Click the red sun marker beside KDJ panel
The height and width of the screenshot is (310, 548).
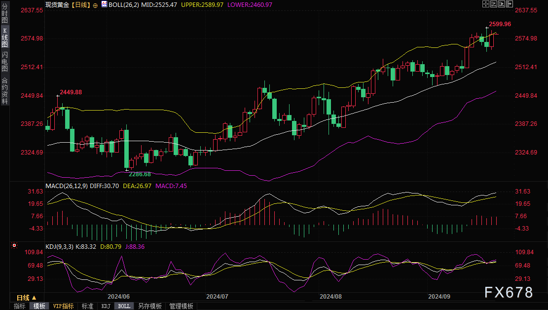[14, 246]
